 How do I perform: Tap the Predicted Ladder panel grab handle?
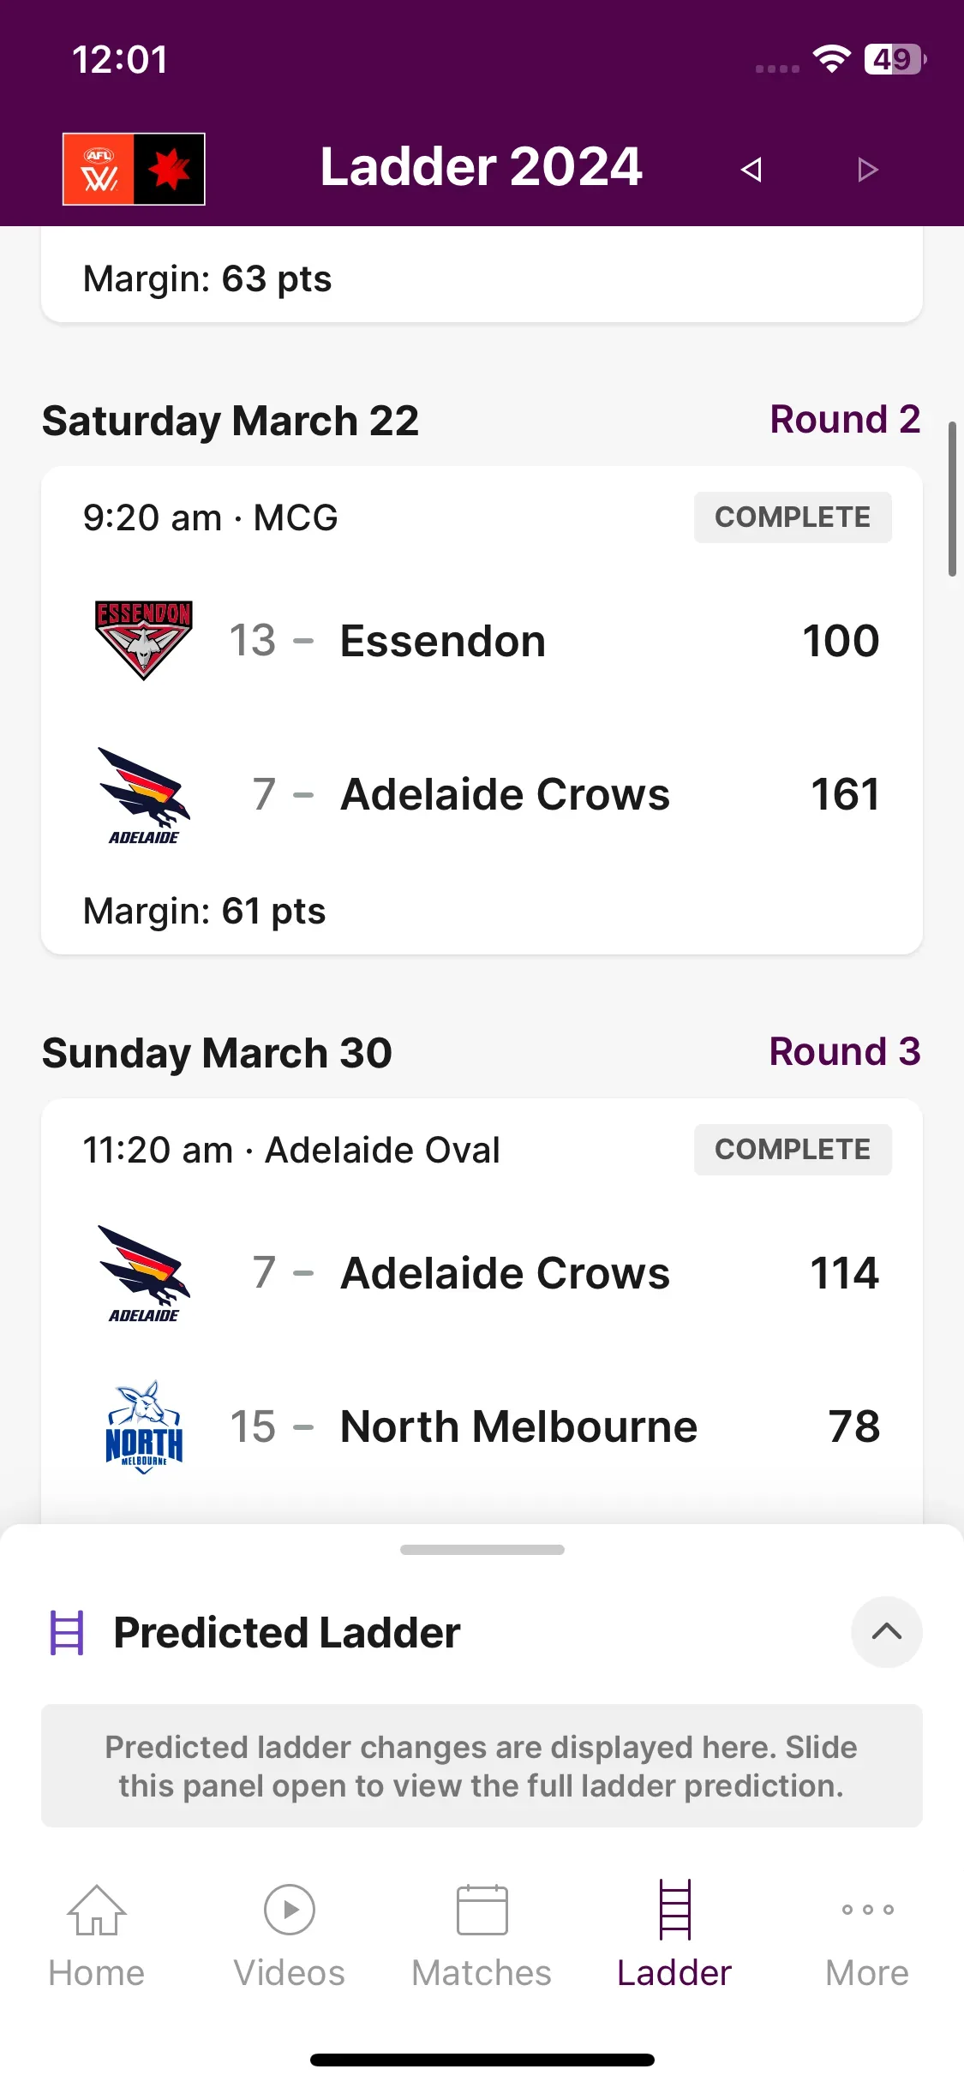(x=482, y=1550)
